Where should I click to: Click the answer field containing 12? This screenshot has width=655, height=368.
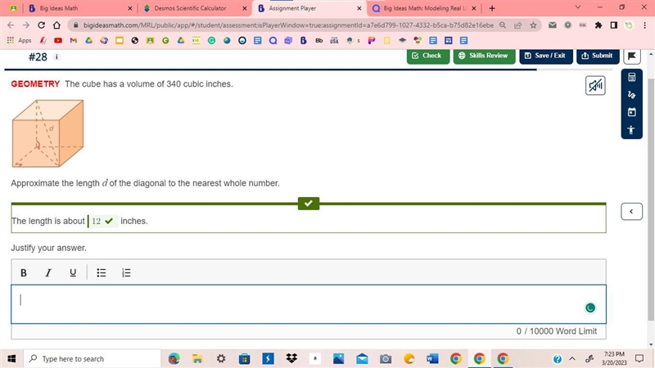[x=102, y=221]
